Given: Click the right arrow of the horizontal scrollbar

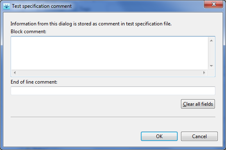Looking at the screenshot, I should coord(204,73).
